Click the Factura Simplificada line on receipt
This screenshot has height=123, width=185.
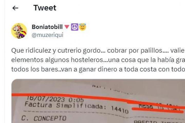65,106
